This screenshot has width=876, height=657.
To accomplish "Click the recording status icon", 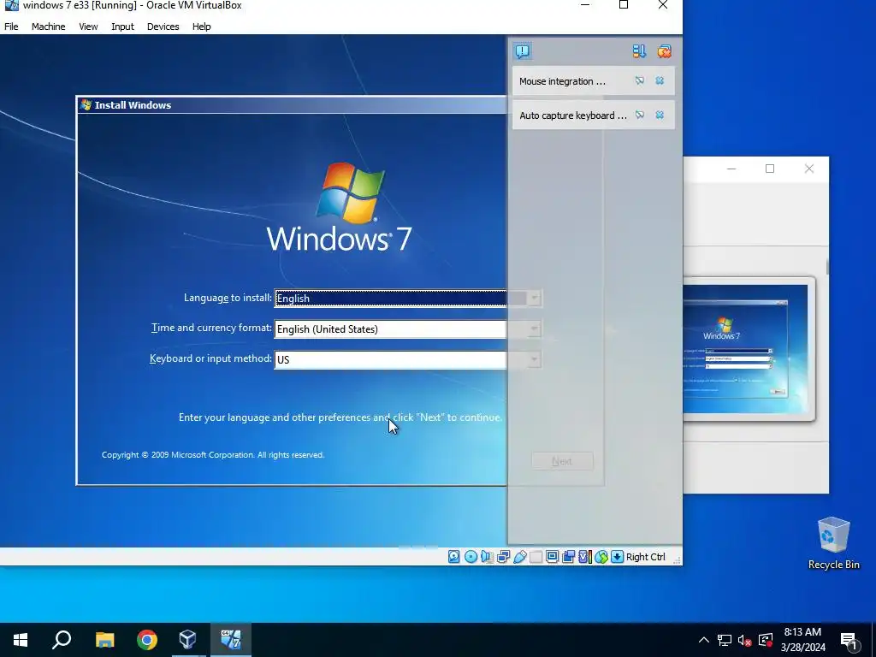I will 568,556.
